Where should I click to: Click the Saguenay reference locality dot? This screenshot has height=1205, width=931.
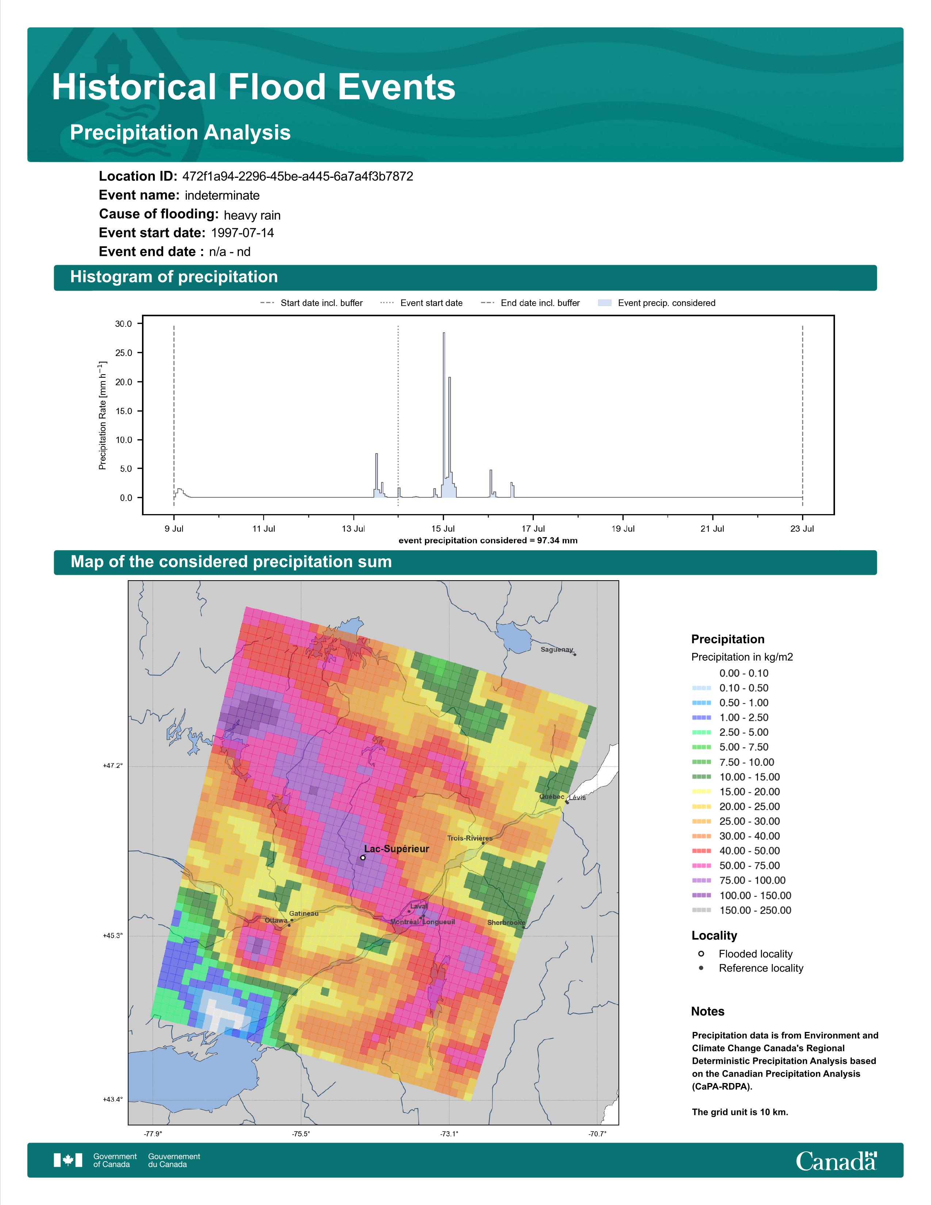(x=575, y=654)
